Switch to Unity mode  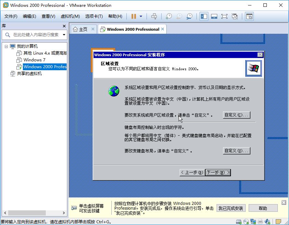click(235, 16)
